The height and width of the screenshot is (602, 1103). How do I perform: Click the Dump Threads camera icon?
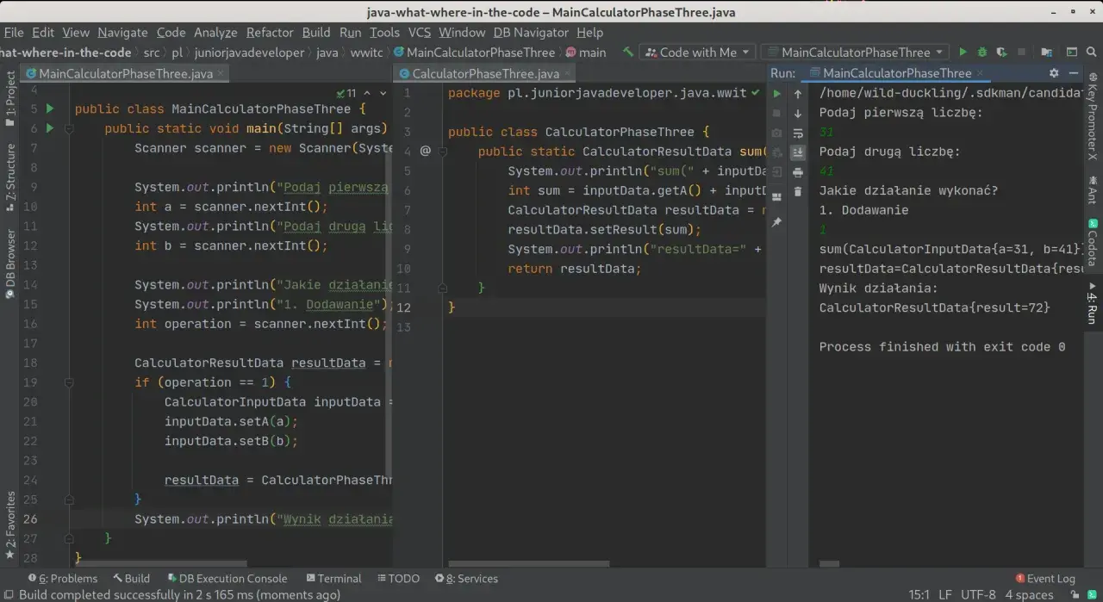pyautogui.click(x=776, y=133)
